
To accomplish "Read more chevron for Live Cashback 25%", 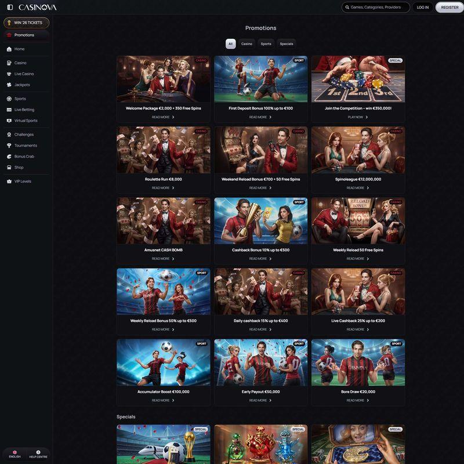I will [x=368, y=329].
